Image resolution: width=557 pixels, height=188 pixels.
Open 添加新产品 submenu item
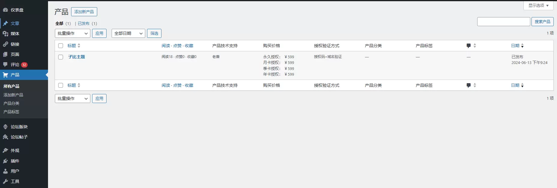click(13, 95)
